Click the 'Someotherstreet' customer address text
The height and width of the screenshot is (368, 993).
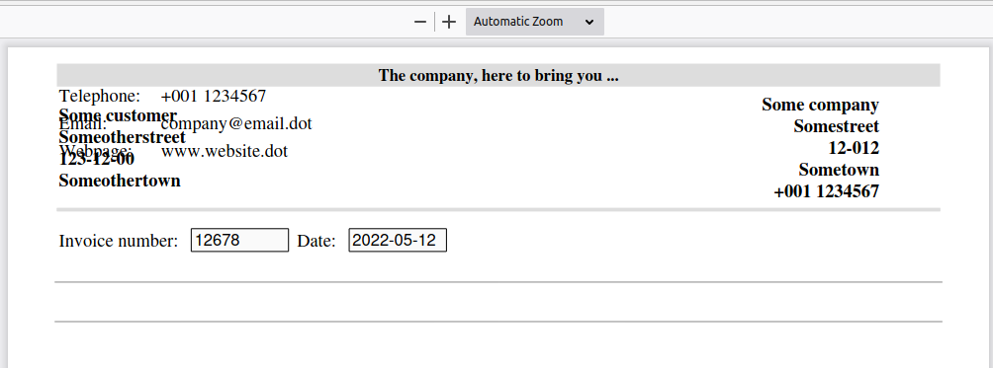click(x=123, y=137)
